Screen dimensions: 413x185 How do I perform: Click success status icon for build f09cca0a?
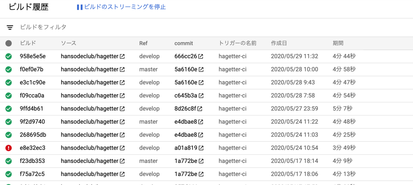pos(9,95)
